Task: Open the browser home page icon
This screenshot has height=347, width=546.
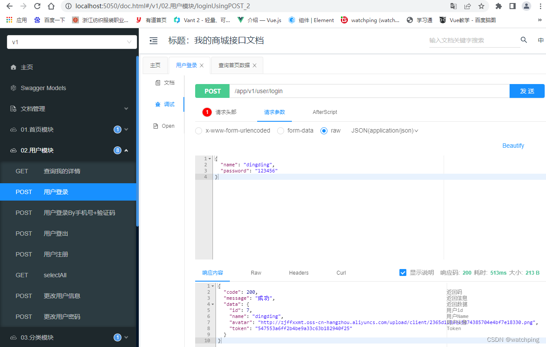Action: tap(51, 6)
